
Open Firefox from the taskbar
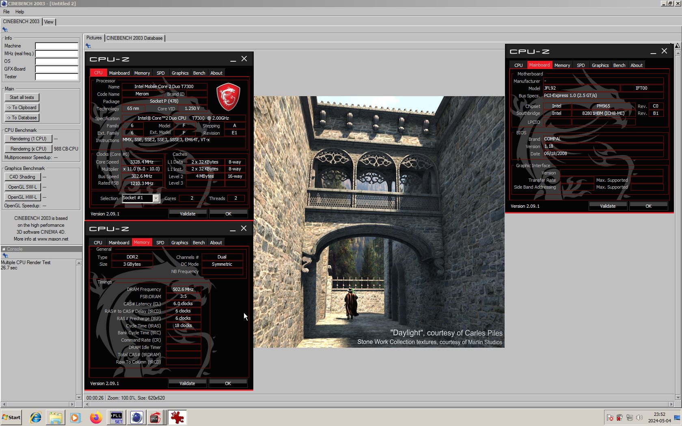[96, 417]
